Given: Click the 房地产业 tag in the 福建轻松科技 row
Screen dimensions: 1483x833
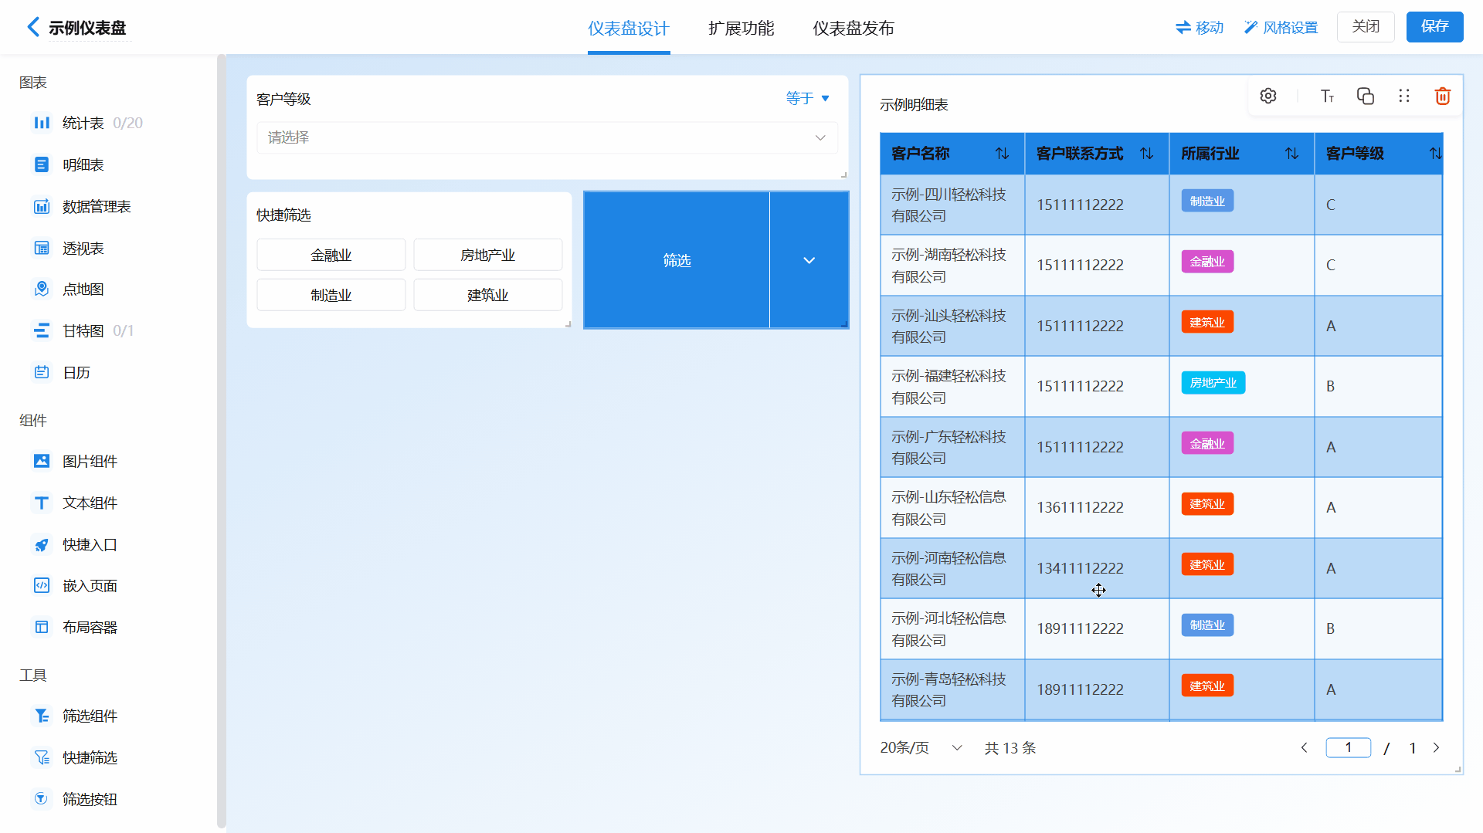Looking at the screenshot, I should [x=1213, y=383].
